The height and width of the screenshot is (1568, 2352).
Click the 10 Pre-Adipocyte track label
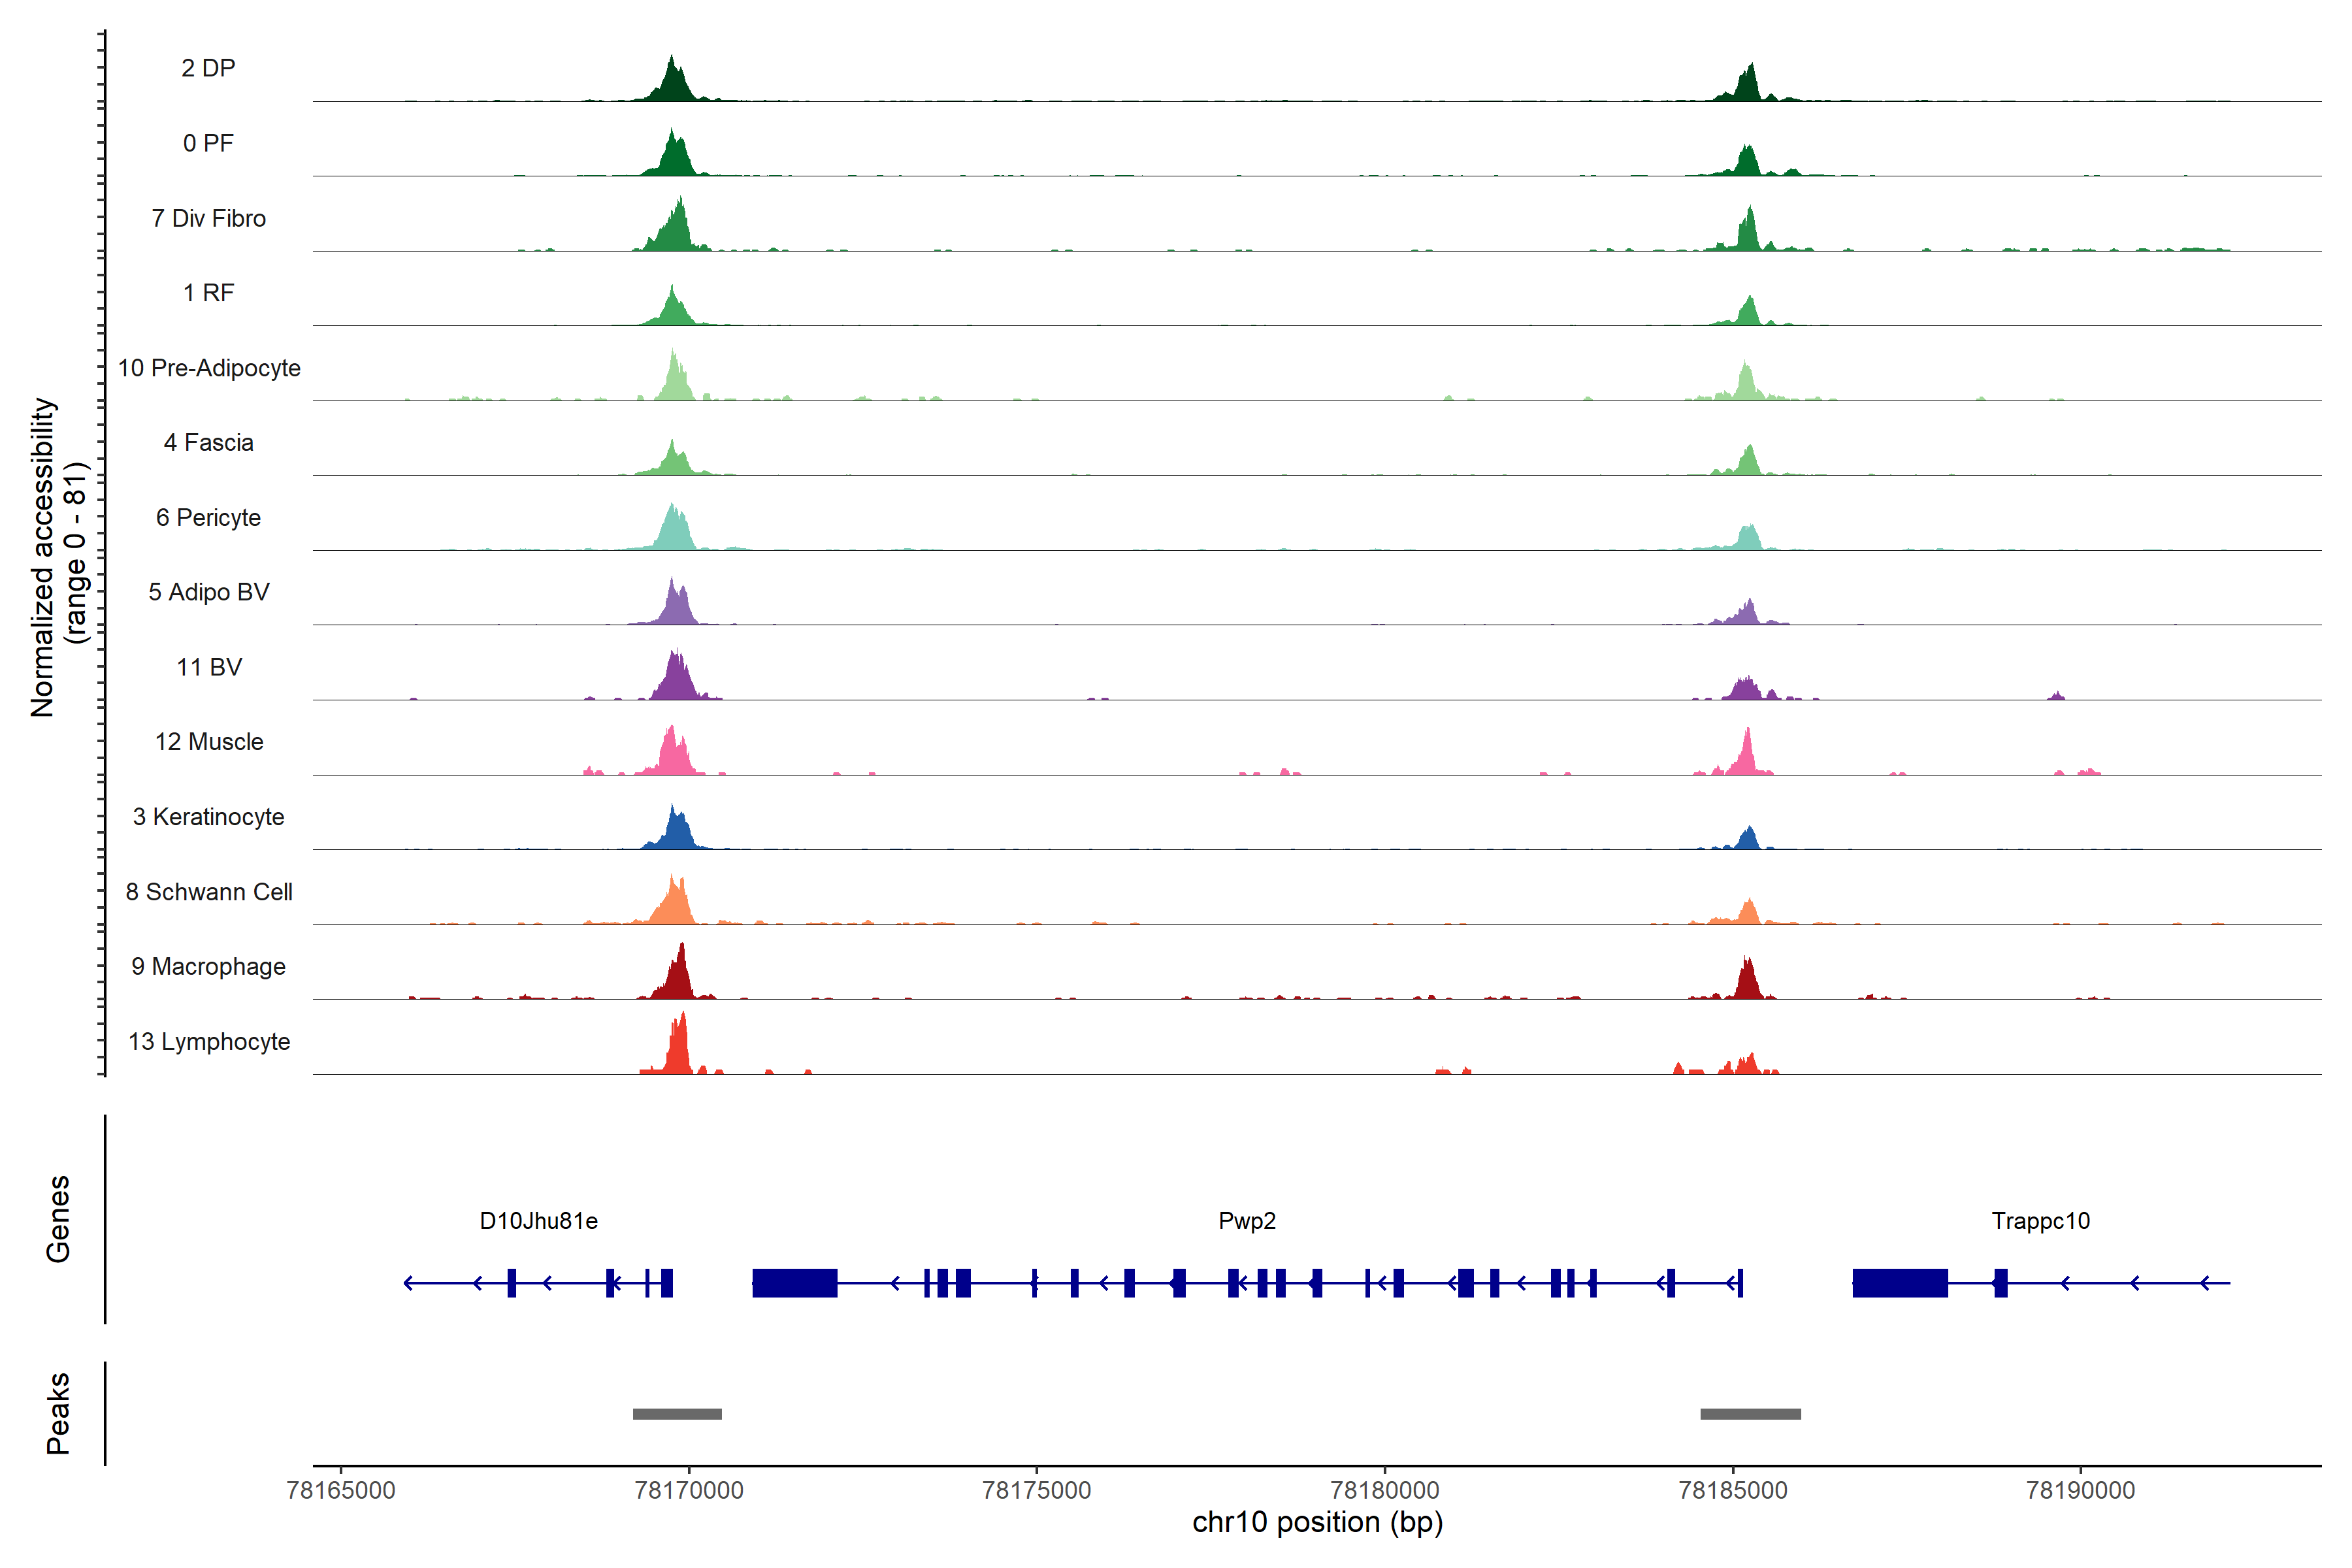209,368
